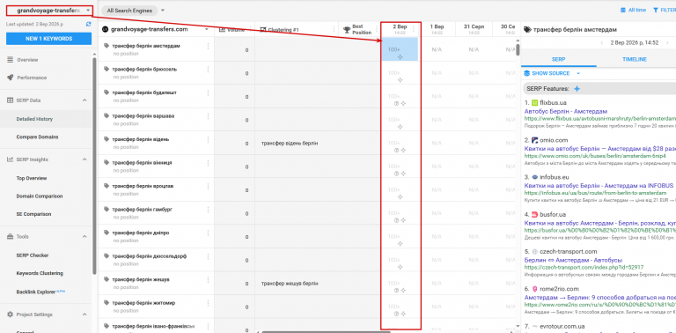Open All Search Engines dropdown arrow
The height and width of the screenshot is (333, 676).
[163, 11]
